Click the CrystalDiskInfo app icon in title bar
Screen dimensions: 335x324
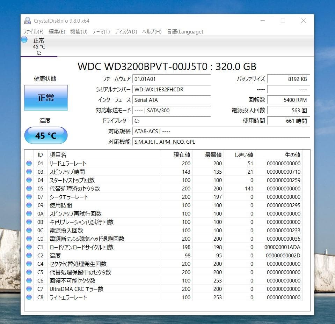tap(27, 21)
